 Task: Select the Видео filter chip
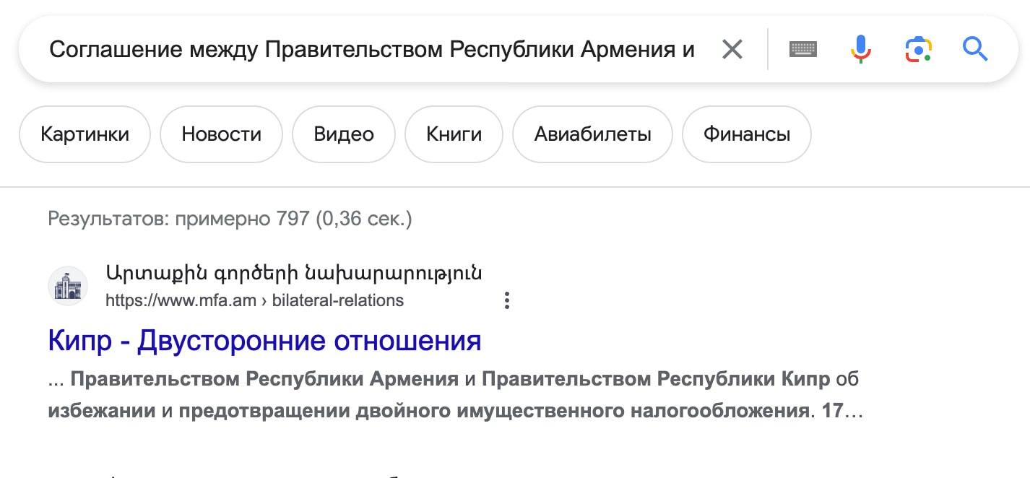[x=344, y=134]
